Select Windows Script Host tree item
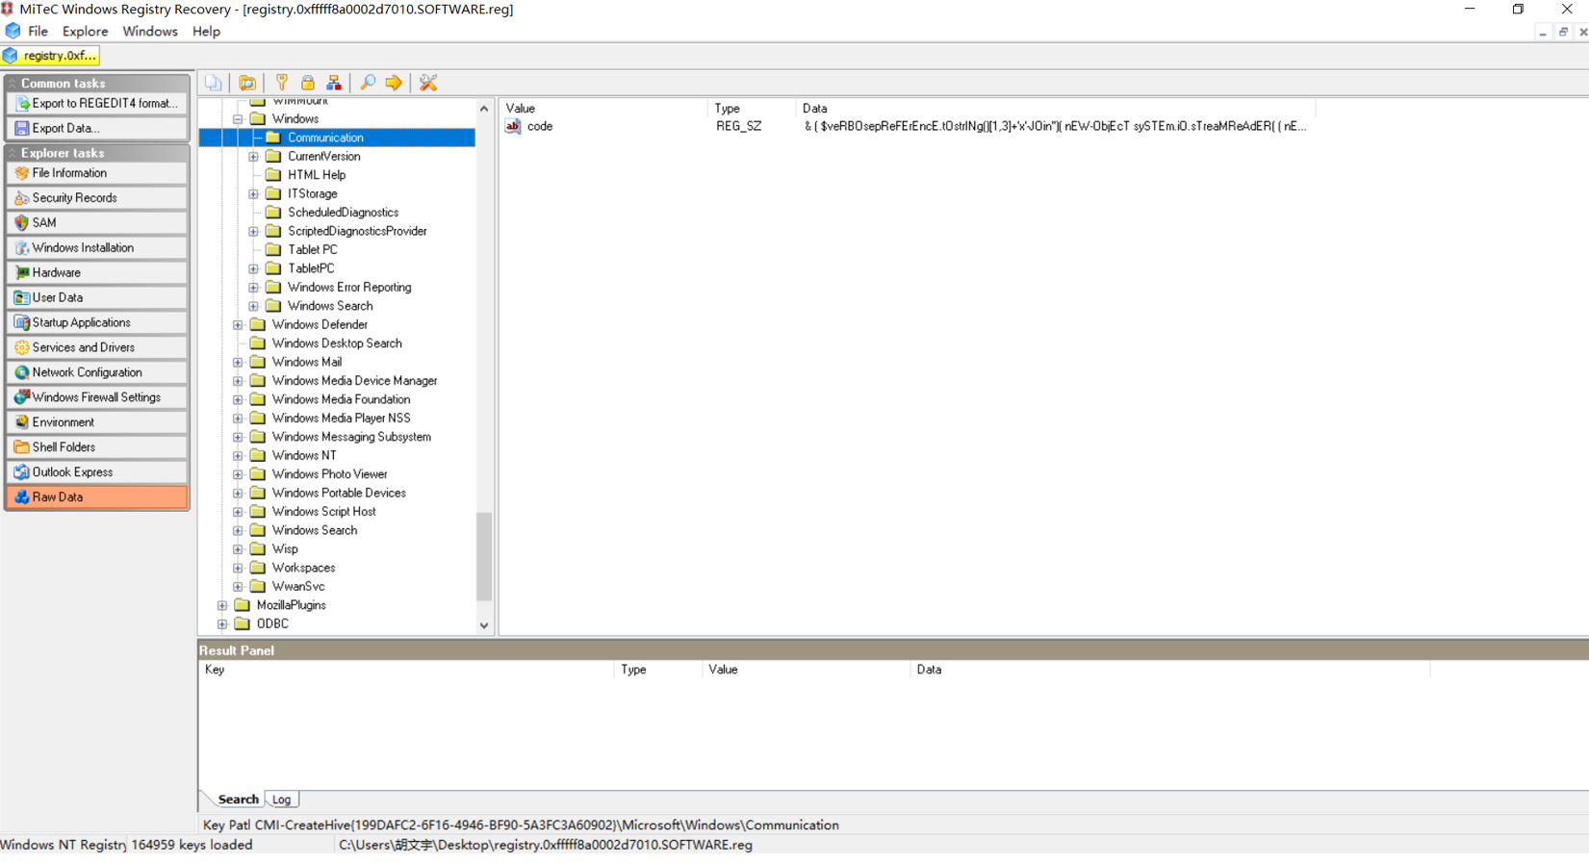Screen dimensions: 1589x864 [x=323, y=512]
